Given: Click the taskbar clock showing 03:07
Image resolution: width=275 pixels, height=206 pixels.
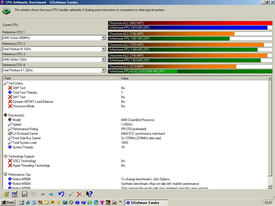Looking at the screenshot, I should (x=268, y=203).
